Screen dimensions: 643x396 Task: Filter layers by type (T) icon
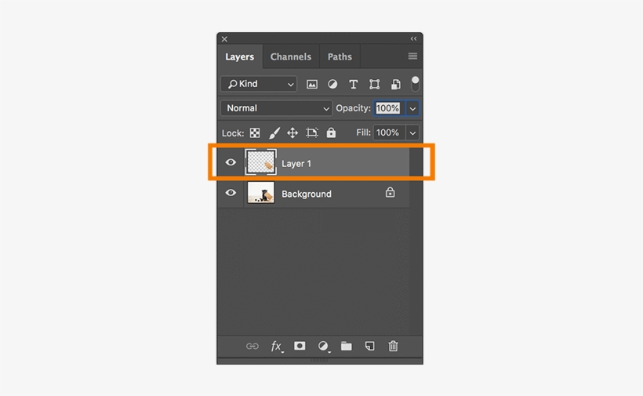point(354,84)
